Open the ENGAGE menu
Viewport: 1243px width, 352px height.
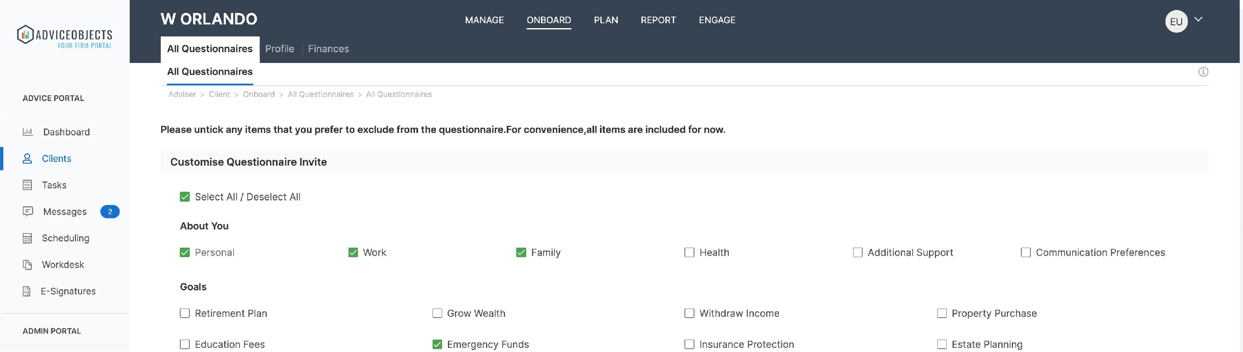[717, 20]
